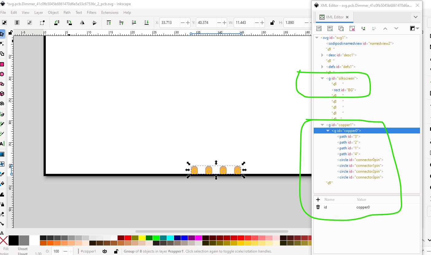Toggle guides lock at ruler corner
The width and height of the screenshot is (431, 255).
(x=10, y=32)
